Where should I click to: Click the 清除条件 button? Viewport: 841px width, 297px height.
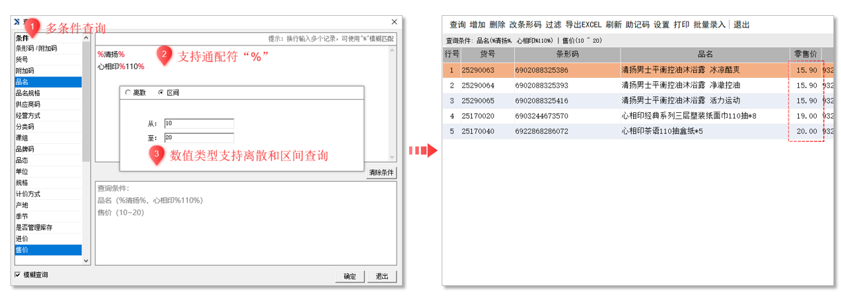(381, 172)
